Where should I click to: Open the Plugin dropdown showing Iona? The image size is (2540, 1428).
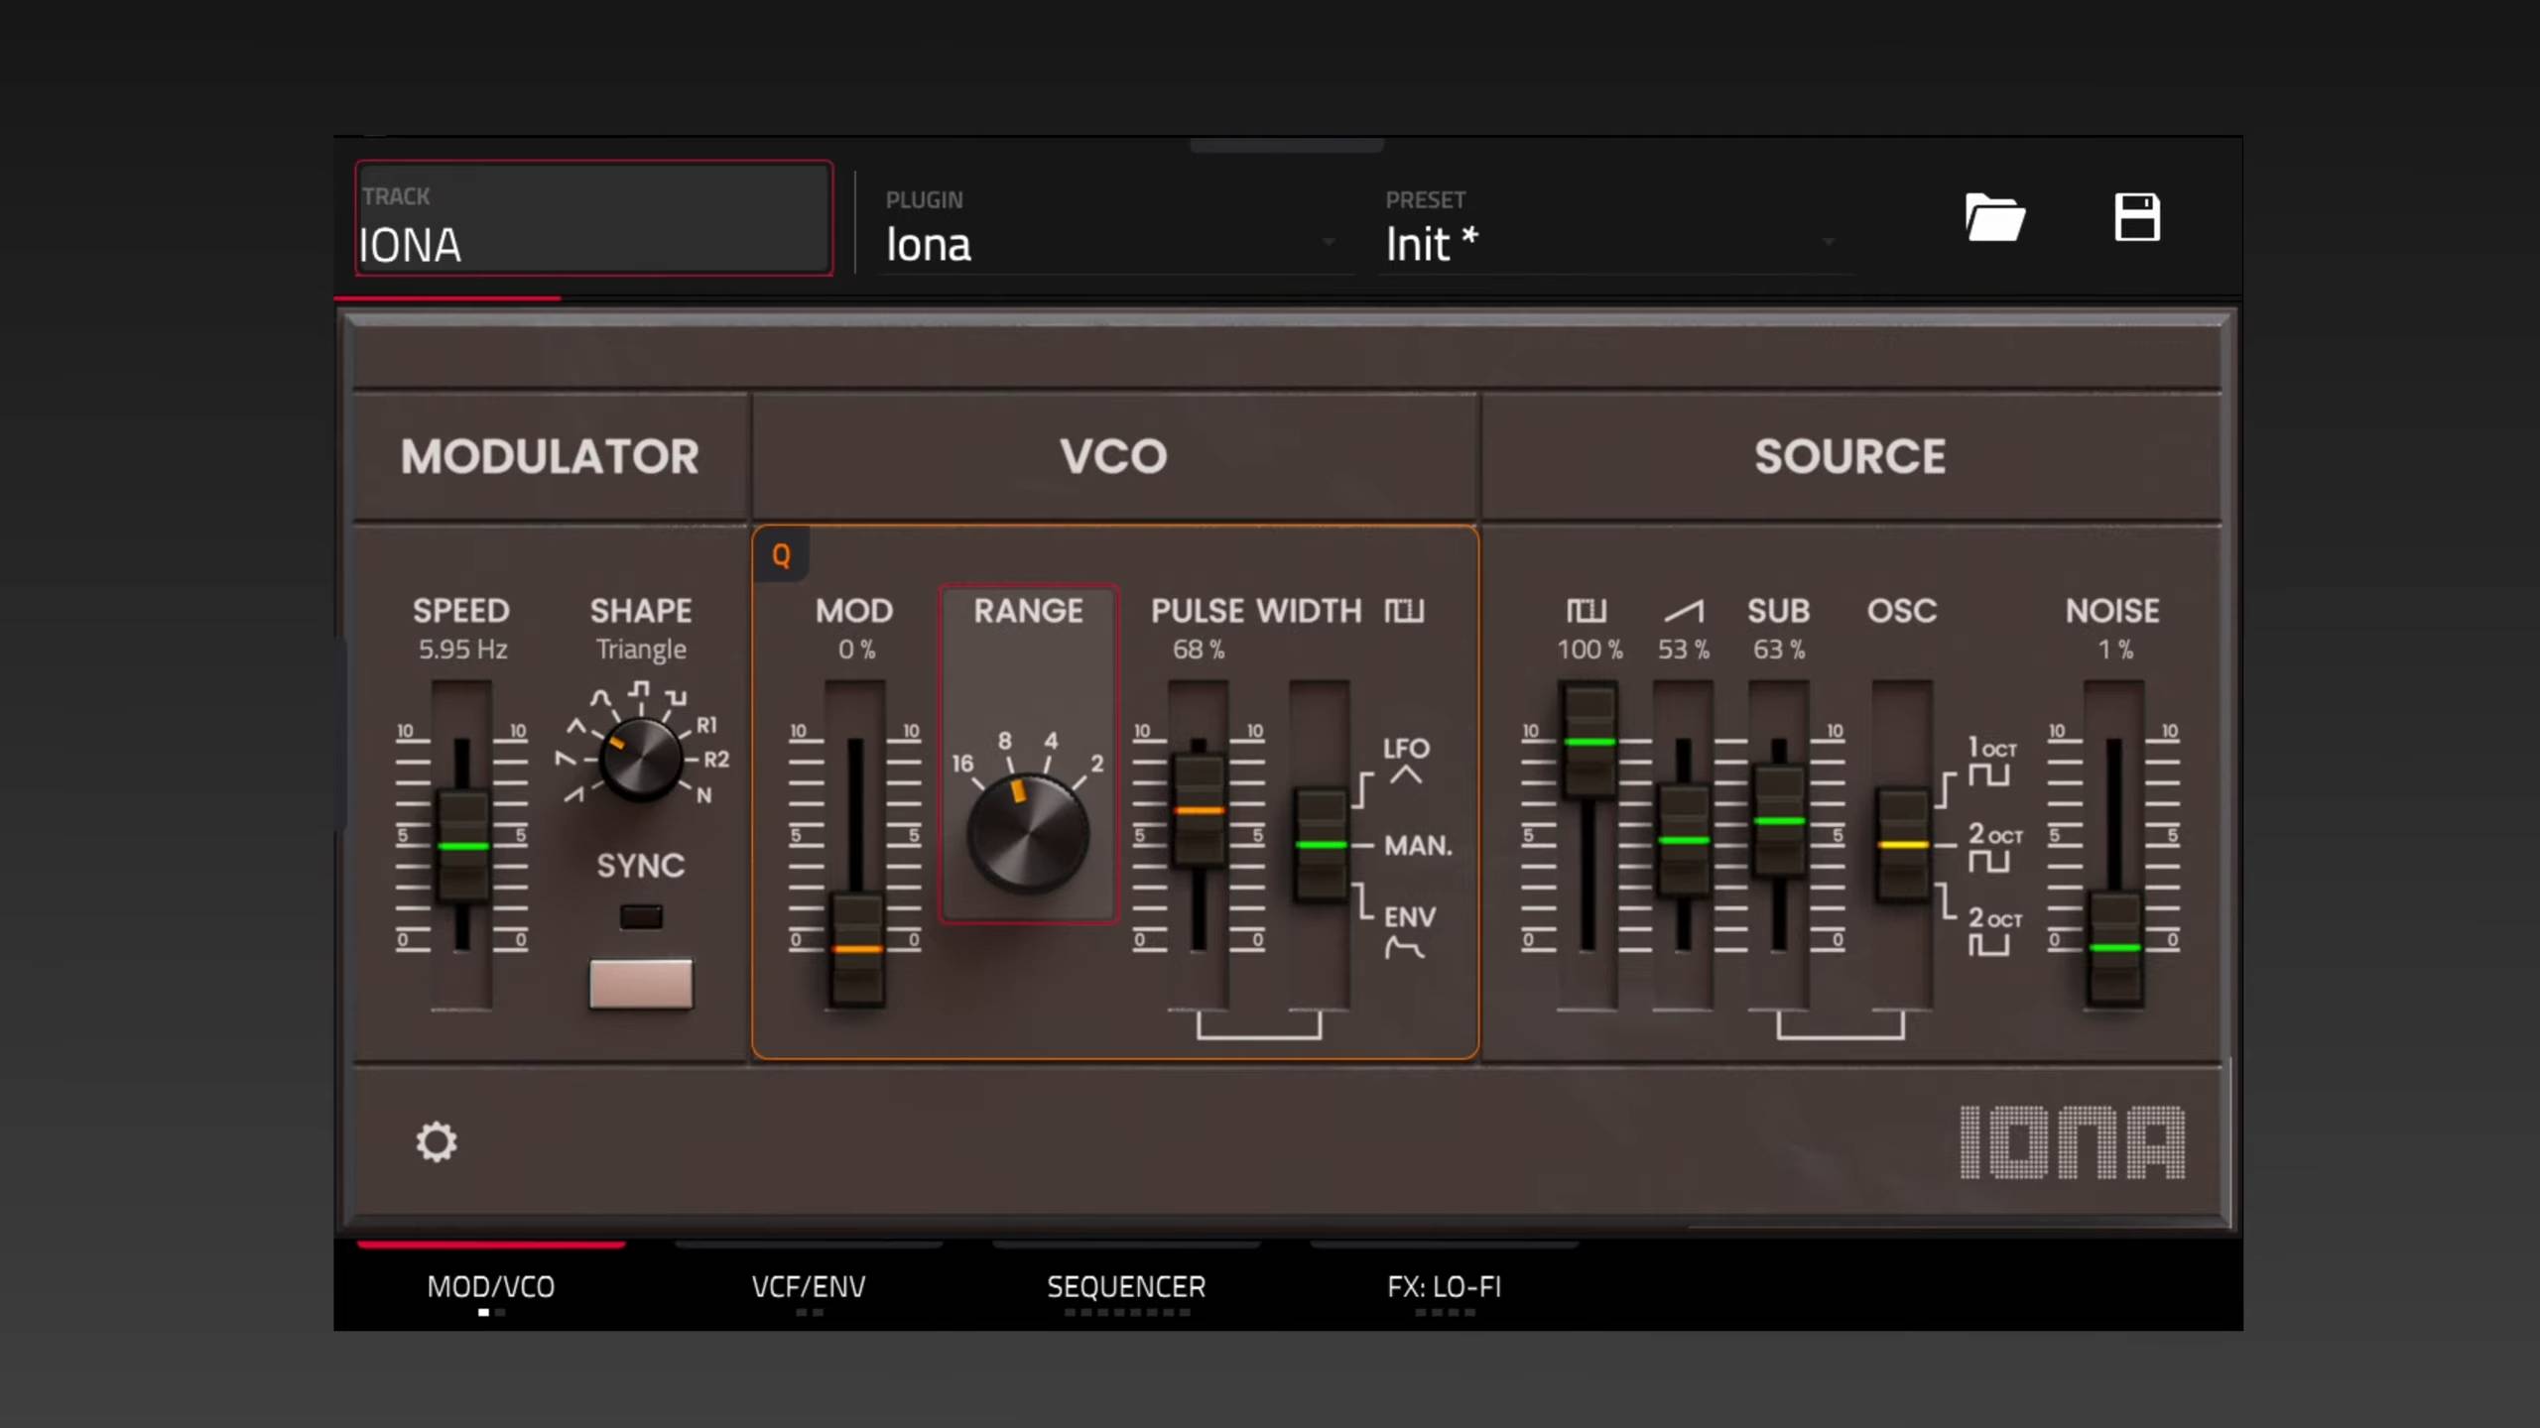[x=1111, y=243]
